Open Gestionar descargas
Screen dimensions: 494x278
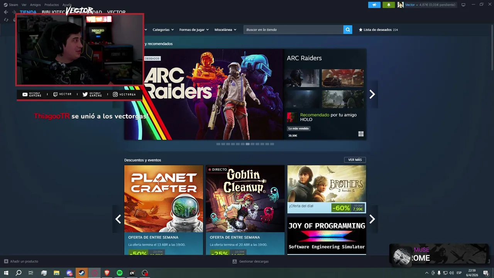[x=250, y=261]
